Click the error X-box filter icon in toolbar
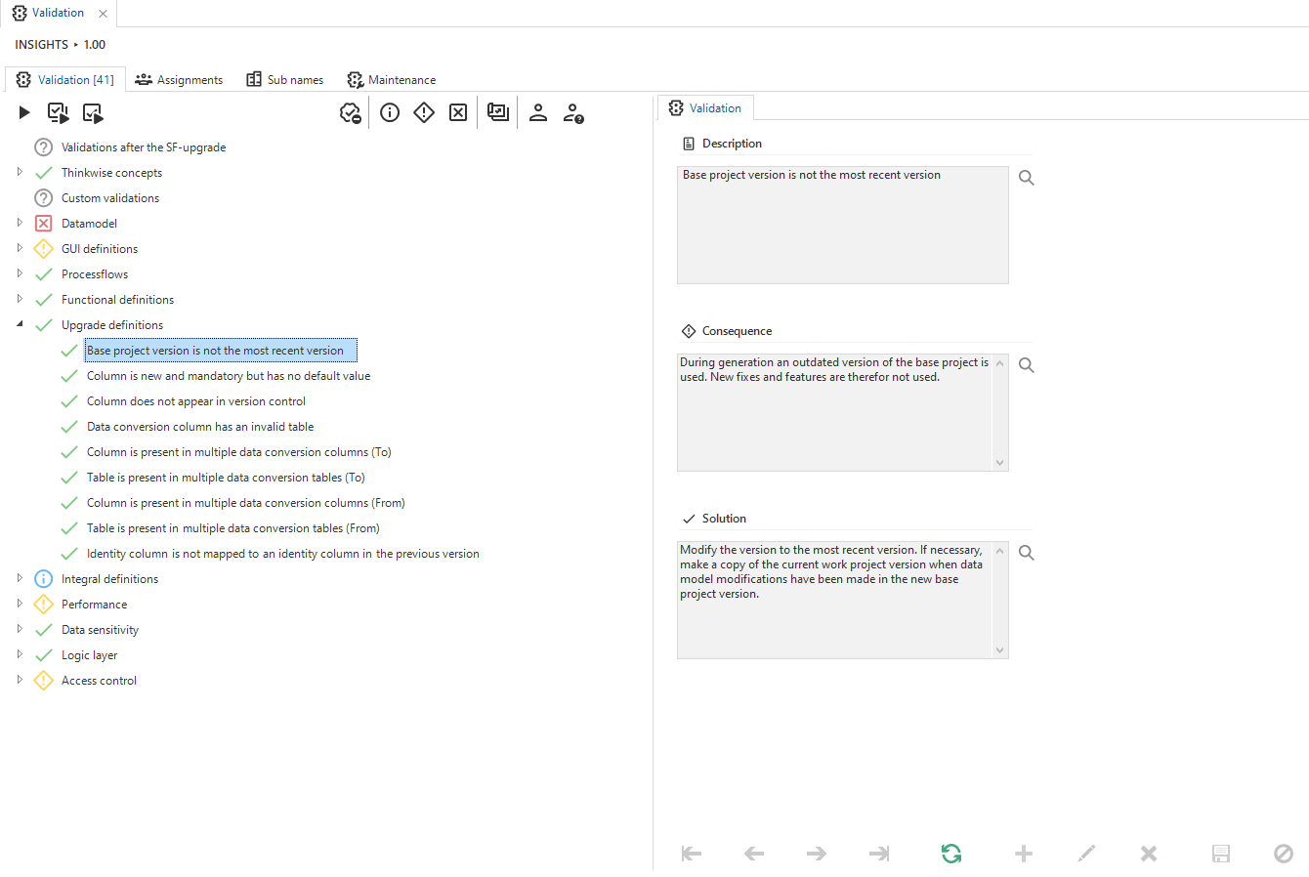The width and height of the screenshot is (1309, 877). [x=458, y=113]
